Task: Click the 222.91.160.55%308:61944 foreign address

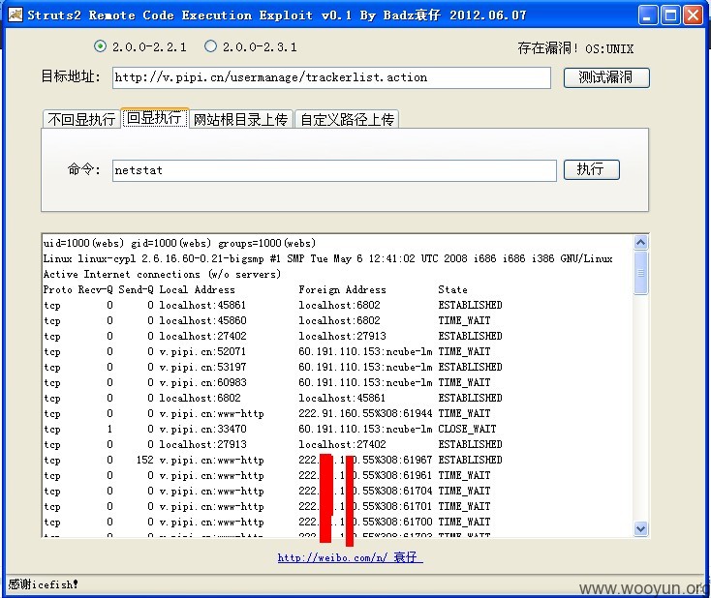Action: 365,413
